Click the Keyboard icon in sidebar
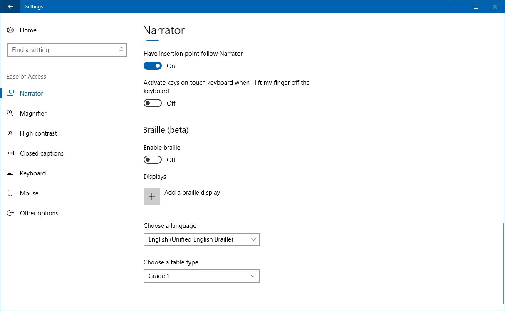Viewport: 505px width, 311px height. (x=11, y=173)
